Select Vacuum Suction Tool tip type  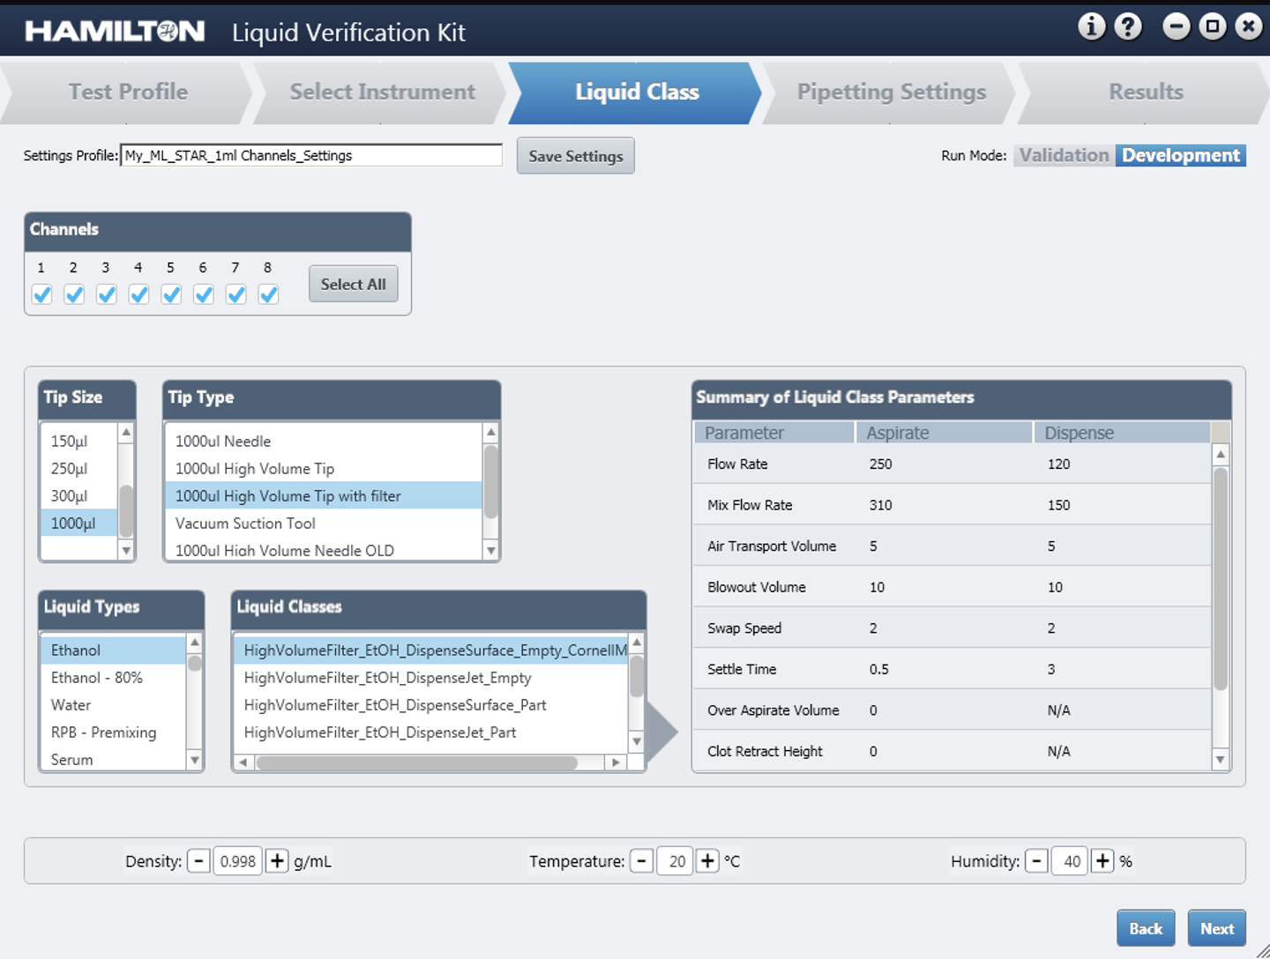(x=324, y=523)
